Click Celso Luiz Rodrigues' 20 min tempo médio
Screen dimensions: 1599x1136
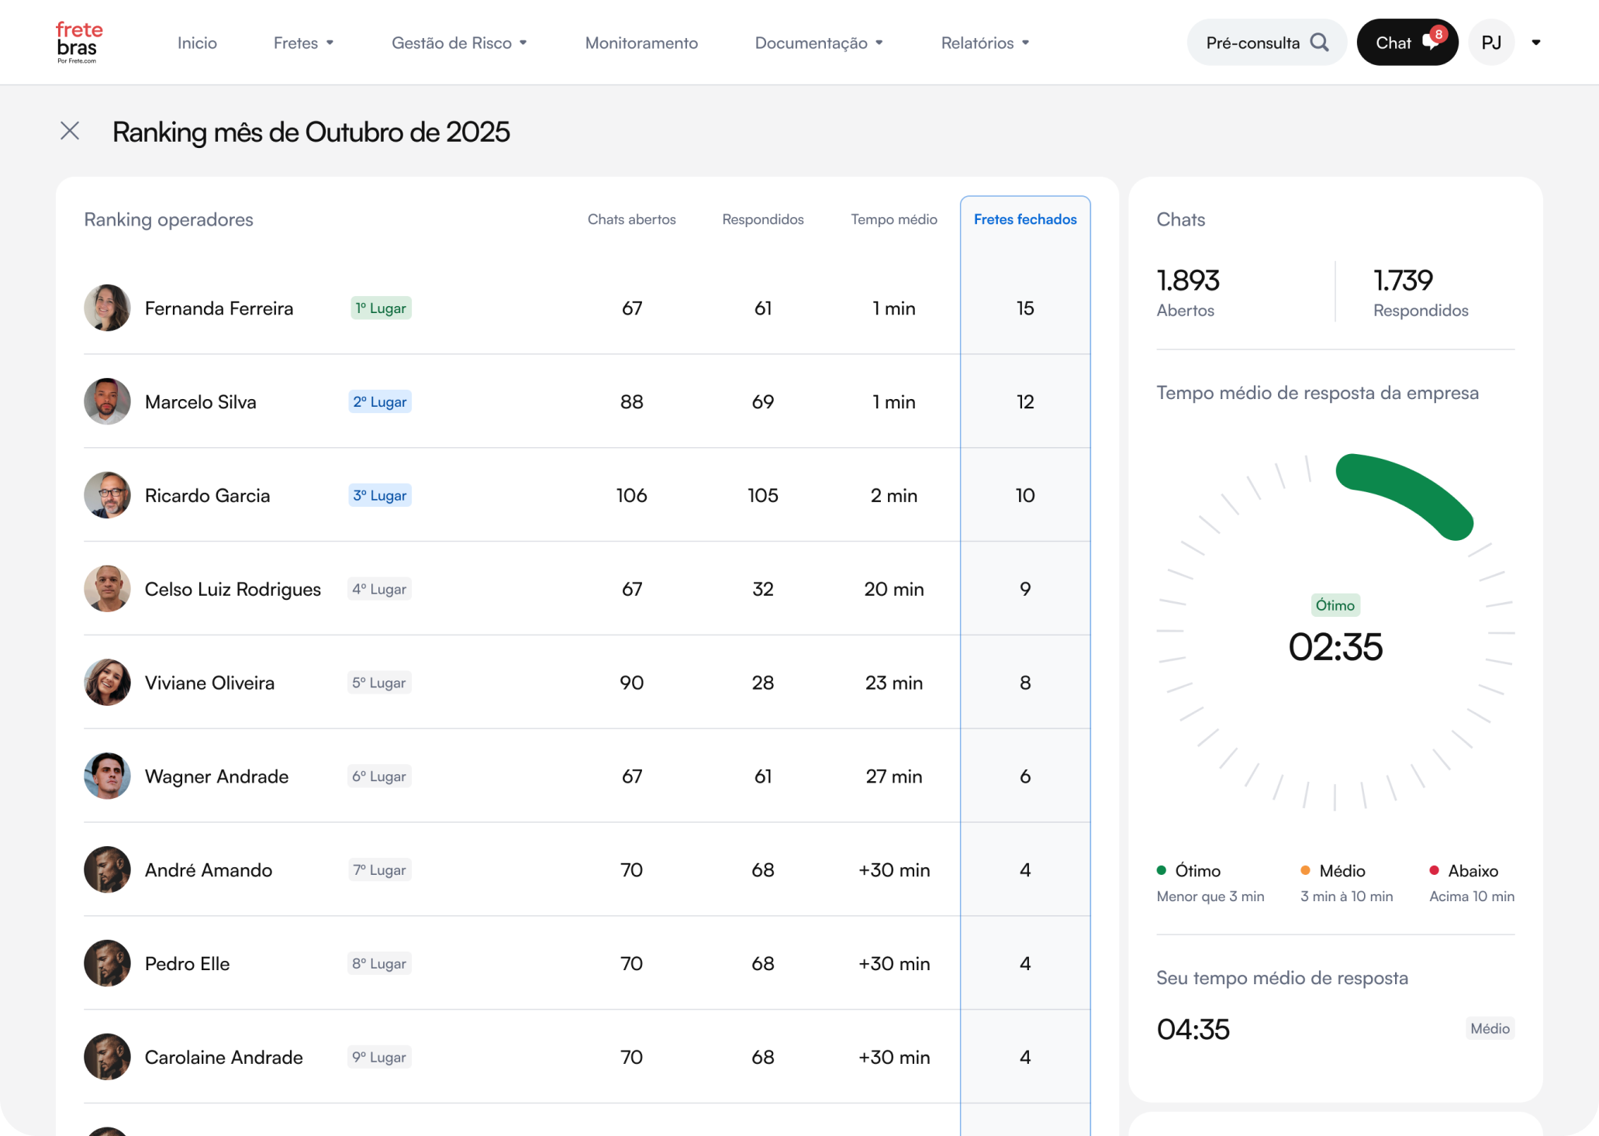click(x=894, y=590)
